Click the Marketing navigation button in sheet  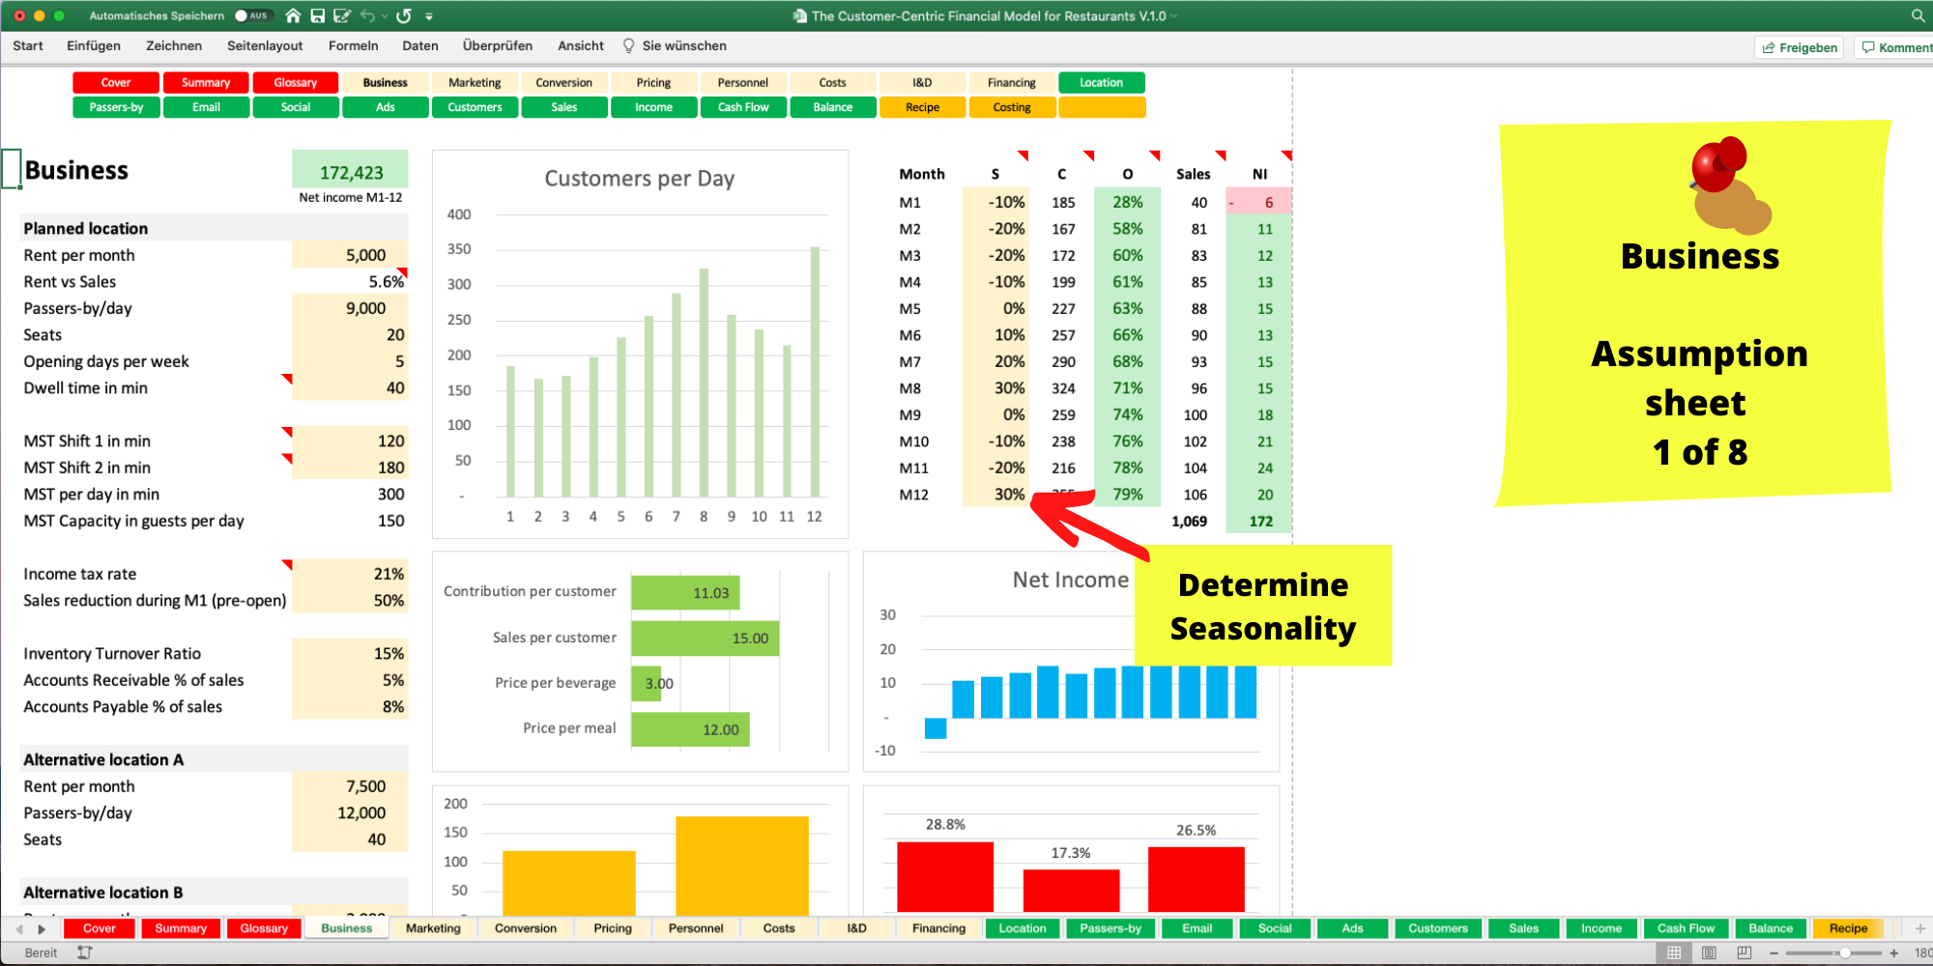[475, 83]
